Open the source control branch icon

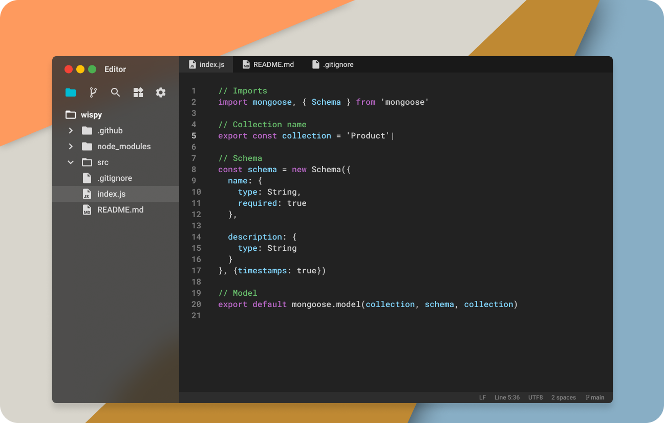[x=93, y=92]
